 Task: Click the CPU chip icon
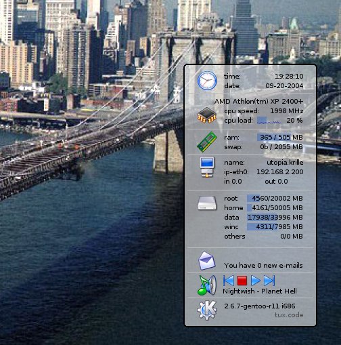click(207, 115)
